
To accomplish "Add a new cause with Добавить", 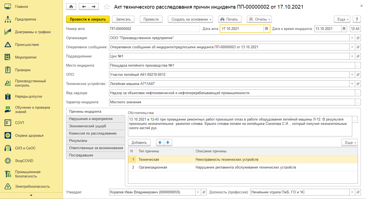I will click(139, 142).
